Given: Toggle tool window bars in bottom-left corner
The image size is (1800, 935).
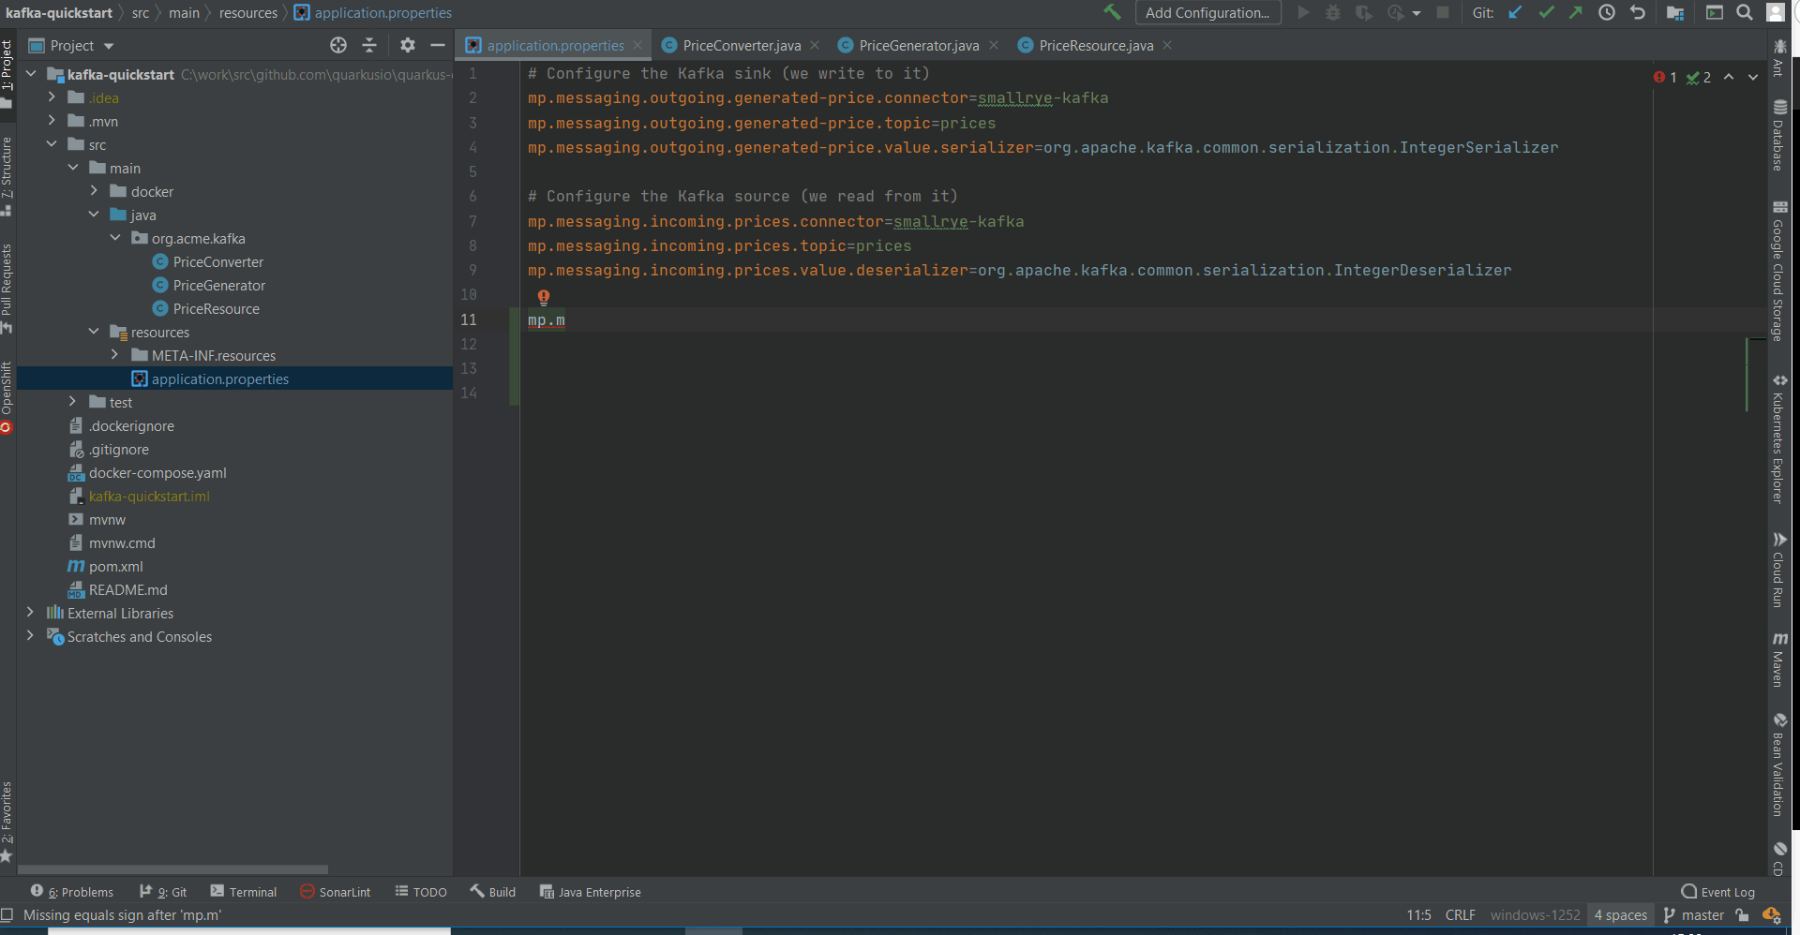Looking at the screenshot, I should pos(7,915).
